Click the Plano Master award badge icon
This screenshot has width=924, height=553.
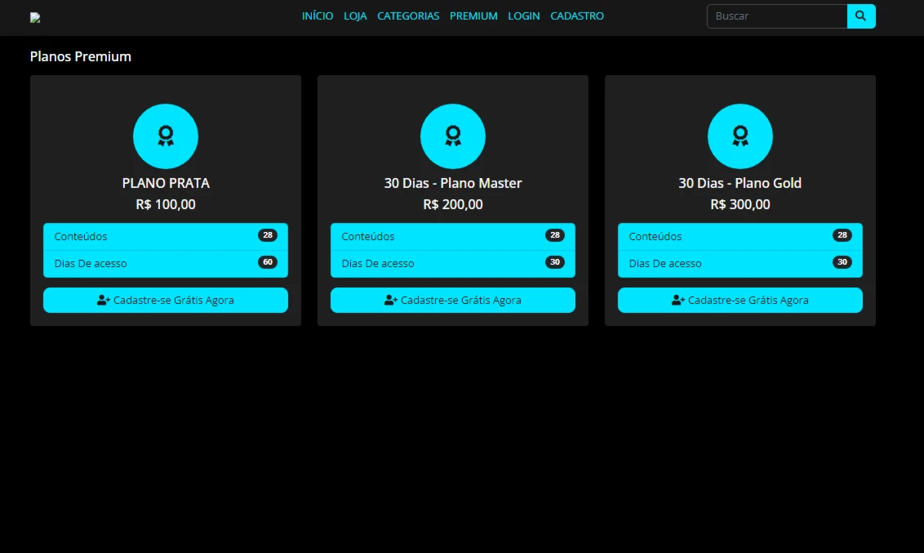[453, 136]
